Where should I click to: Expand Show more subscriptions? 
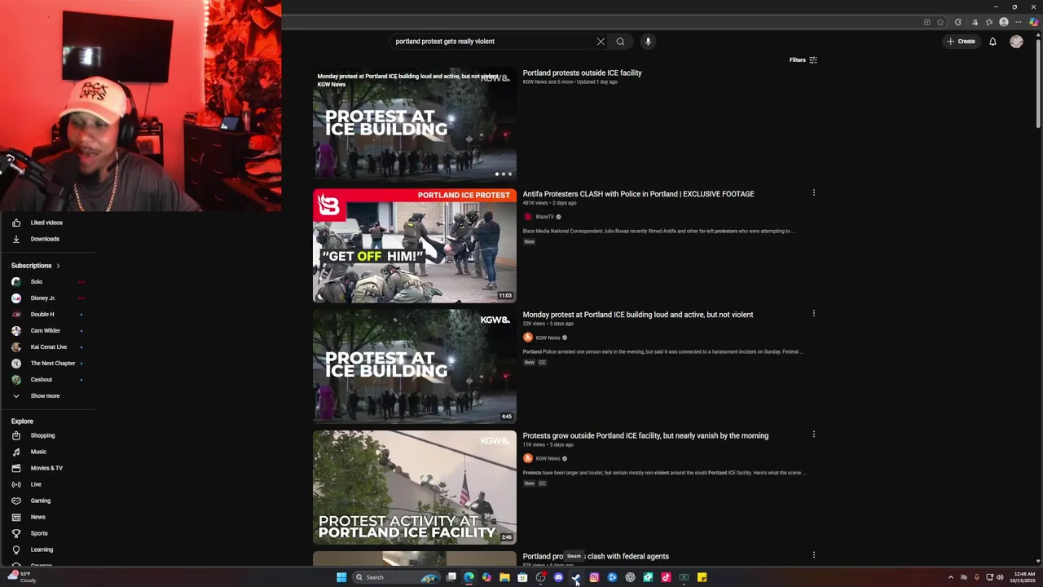(45, 396)
